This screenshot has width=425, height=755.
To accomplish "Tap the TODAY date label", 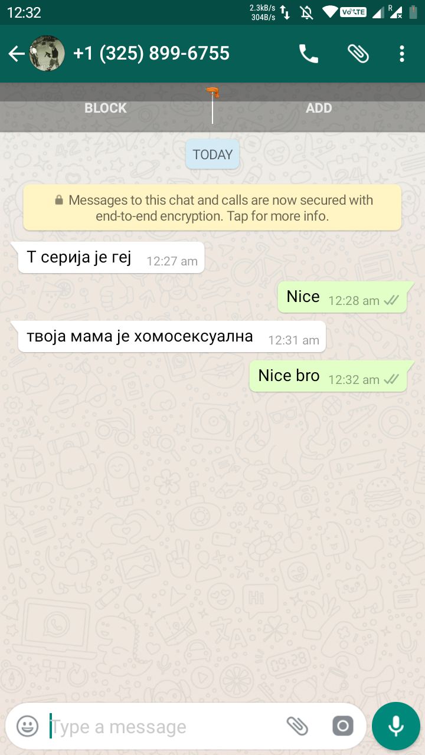I will pyautogui.click(x=212, y=155).
